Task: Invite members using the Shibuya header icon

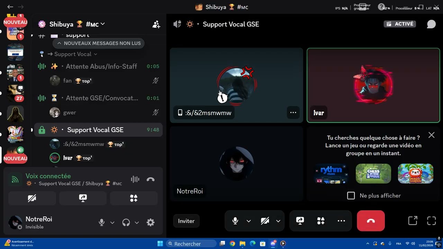Action: (156, 24)
